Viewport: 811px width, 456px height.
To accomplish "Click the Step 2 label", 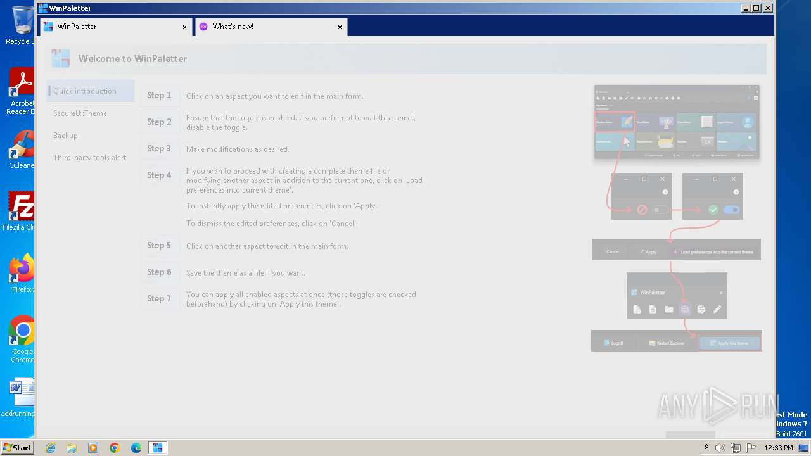I will click(159, 122).
